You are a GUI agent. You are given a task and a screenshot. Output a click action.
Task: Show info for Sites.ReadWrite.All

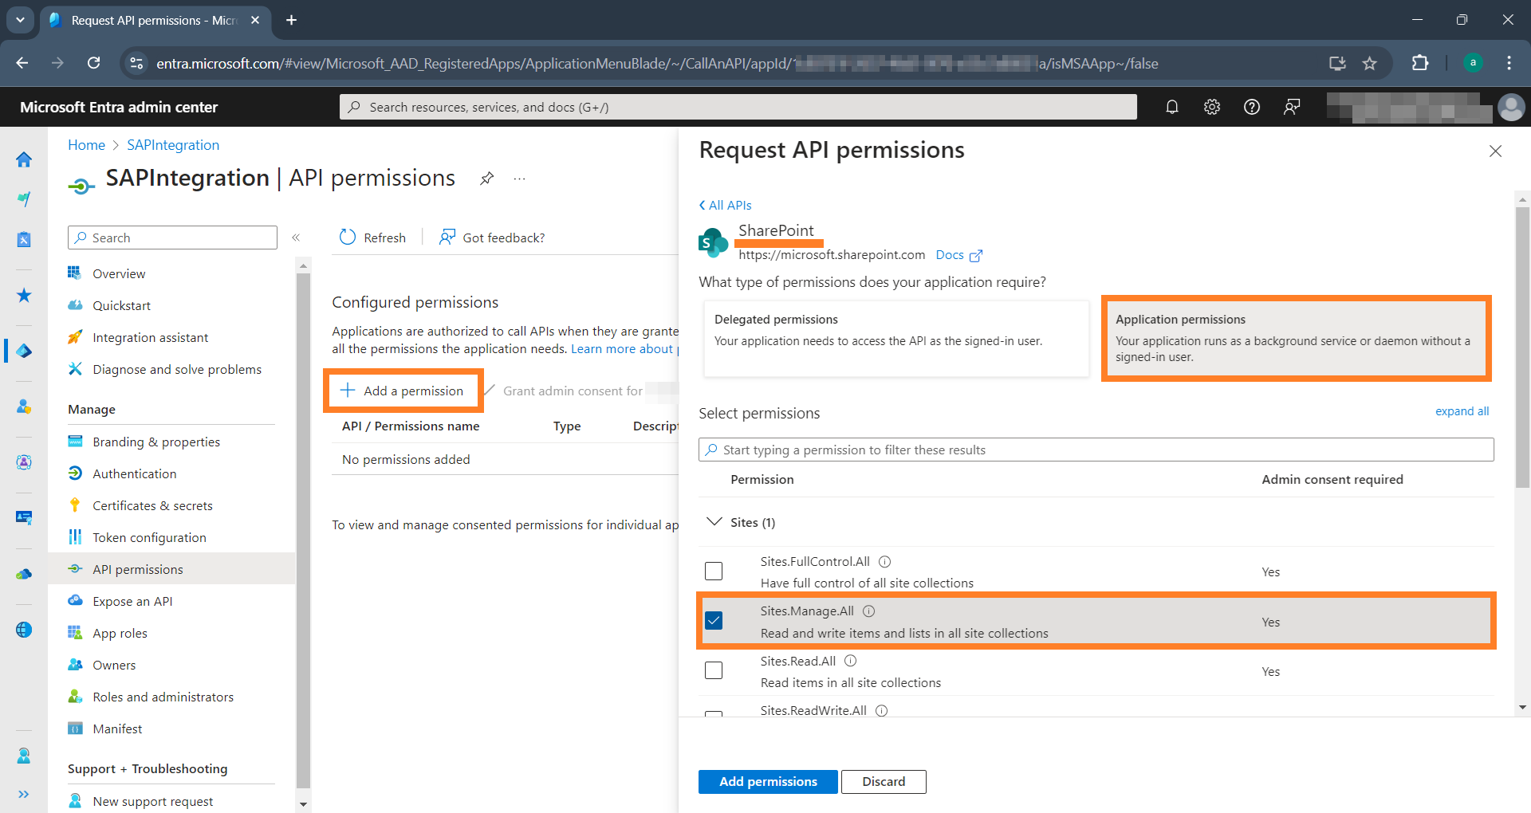click(882, 710)
